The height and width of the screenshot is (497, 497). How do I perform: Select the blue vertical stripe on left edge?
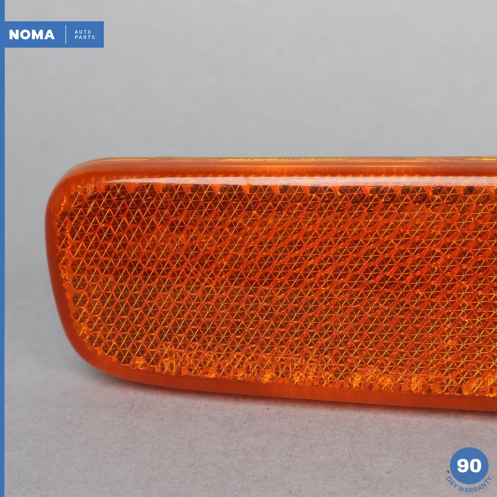2,248
